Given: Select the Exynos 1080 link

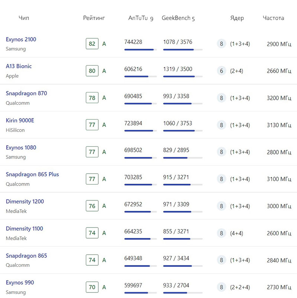Looking at the screenshot, I should [21, 147].
